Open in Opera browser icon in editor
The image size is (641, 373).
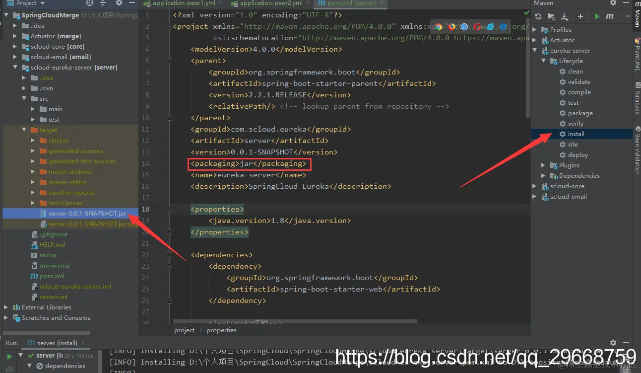(477, 26)
